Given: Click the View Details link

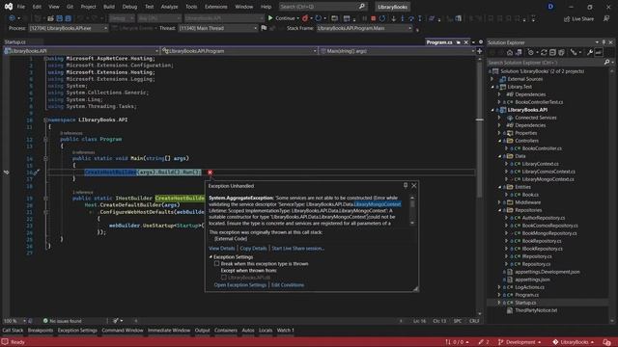Looking at the screenshot, I should click(x=222, y=249).
